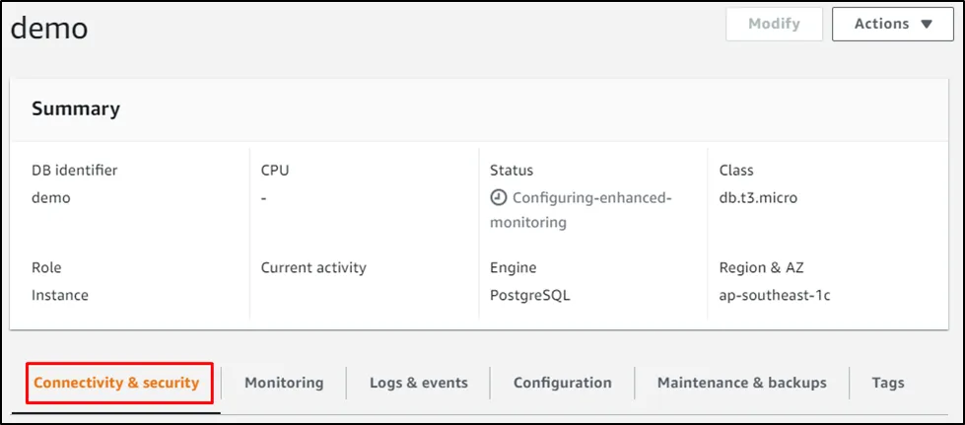Screen dimensions: 965x425
Task: Click the demo page title
Action: pyautogui.click(x=49, y=28)
